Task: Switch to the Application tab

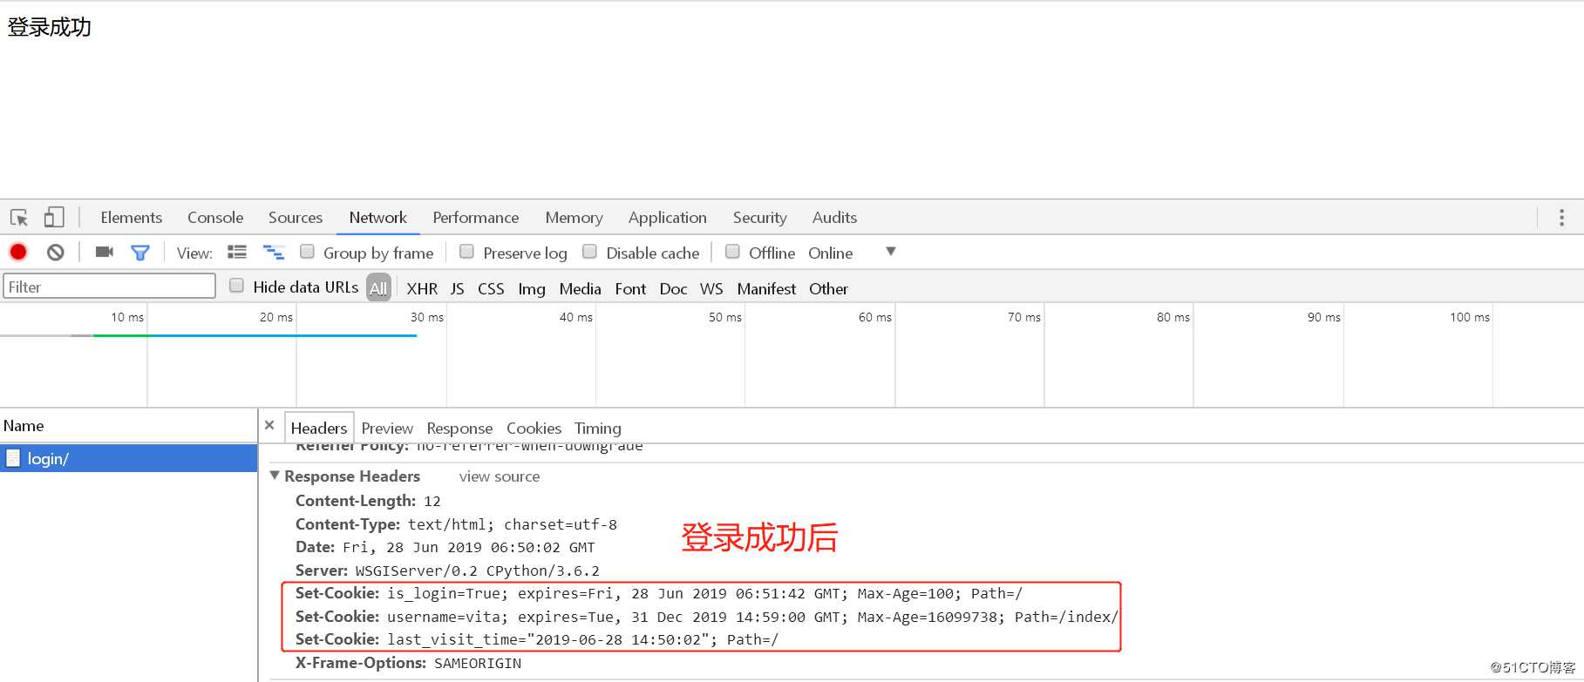Action: coord(668,218)
